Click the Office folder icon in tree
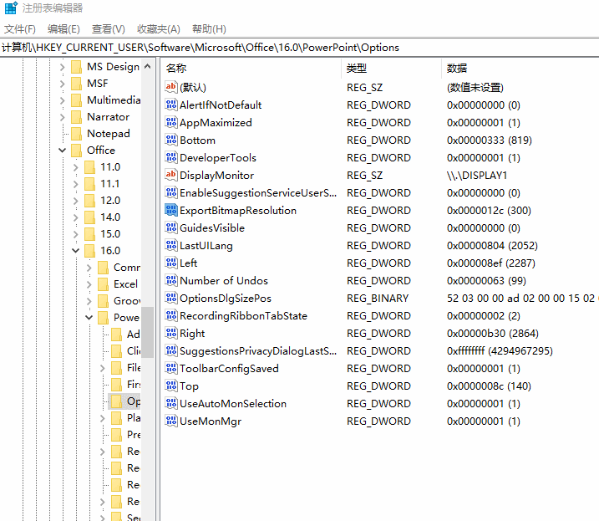 76,151
